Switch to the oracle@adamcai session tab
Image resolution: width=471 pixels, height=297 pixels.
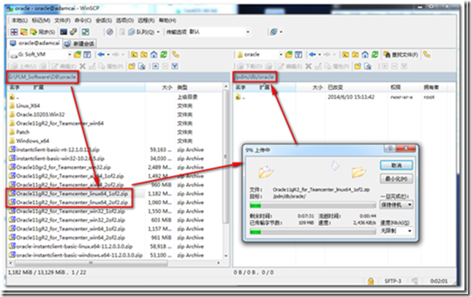[x=35, y=43]
